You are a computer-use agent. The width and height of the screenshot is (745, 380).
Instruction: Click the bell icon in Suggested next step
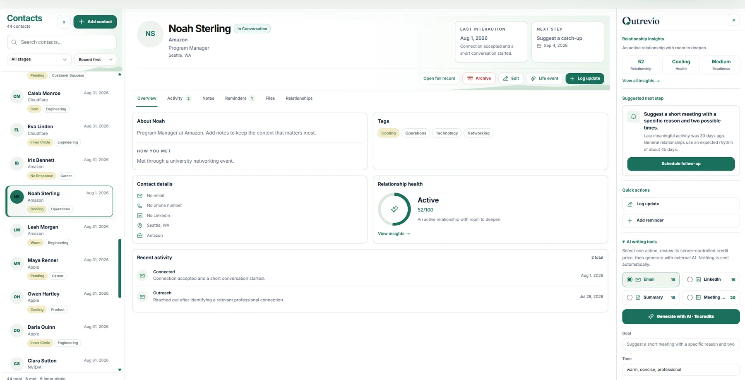click(x=633, y=117)
